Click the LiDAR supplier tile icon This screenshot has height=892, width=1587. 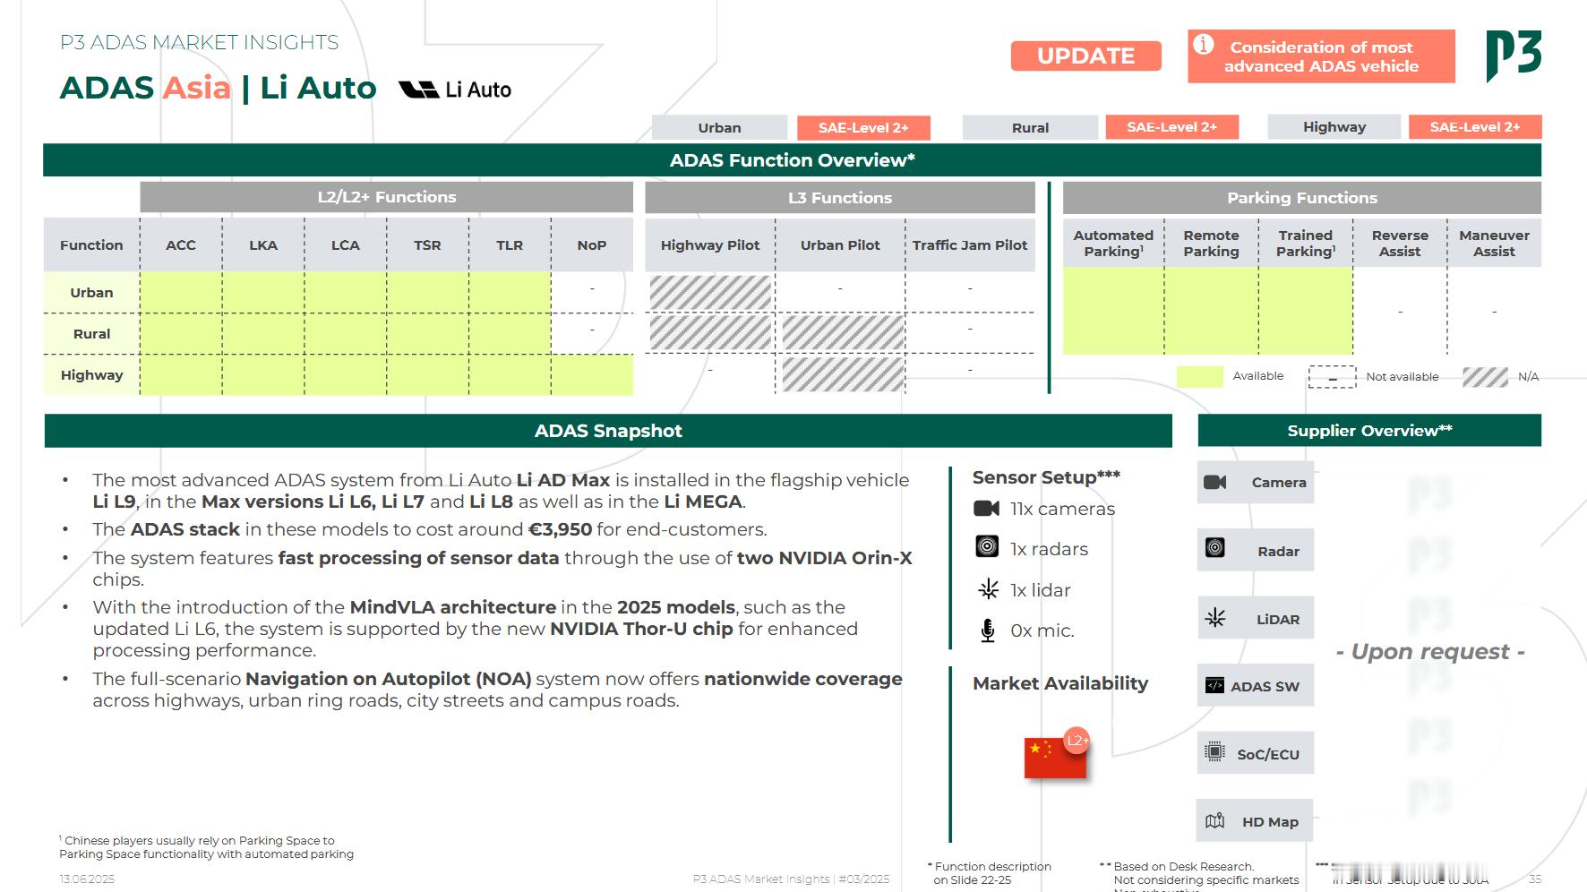[1215, 617]
